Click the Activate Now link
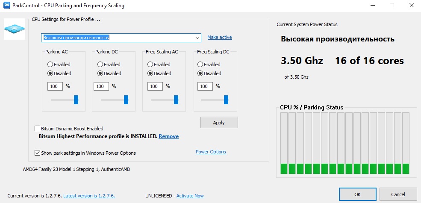Screen dimensions: 421x203 pos(190,196)
